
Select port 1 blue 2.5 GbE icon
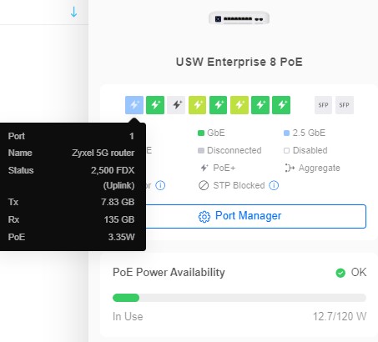tap(134, 105)
